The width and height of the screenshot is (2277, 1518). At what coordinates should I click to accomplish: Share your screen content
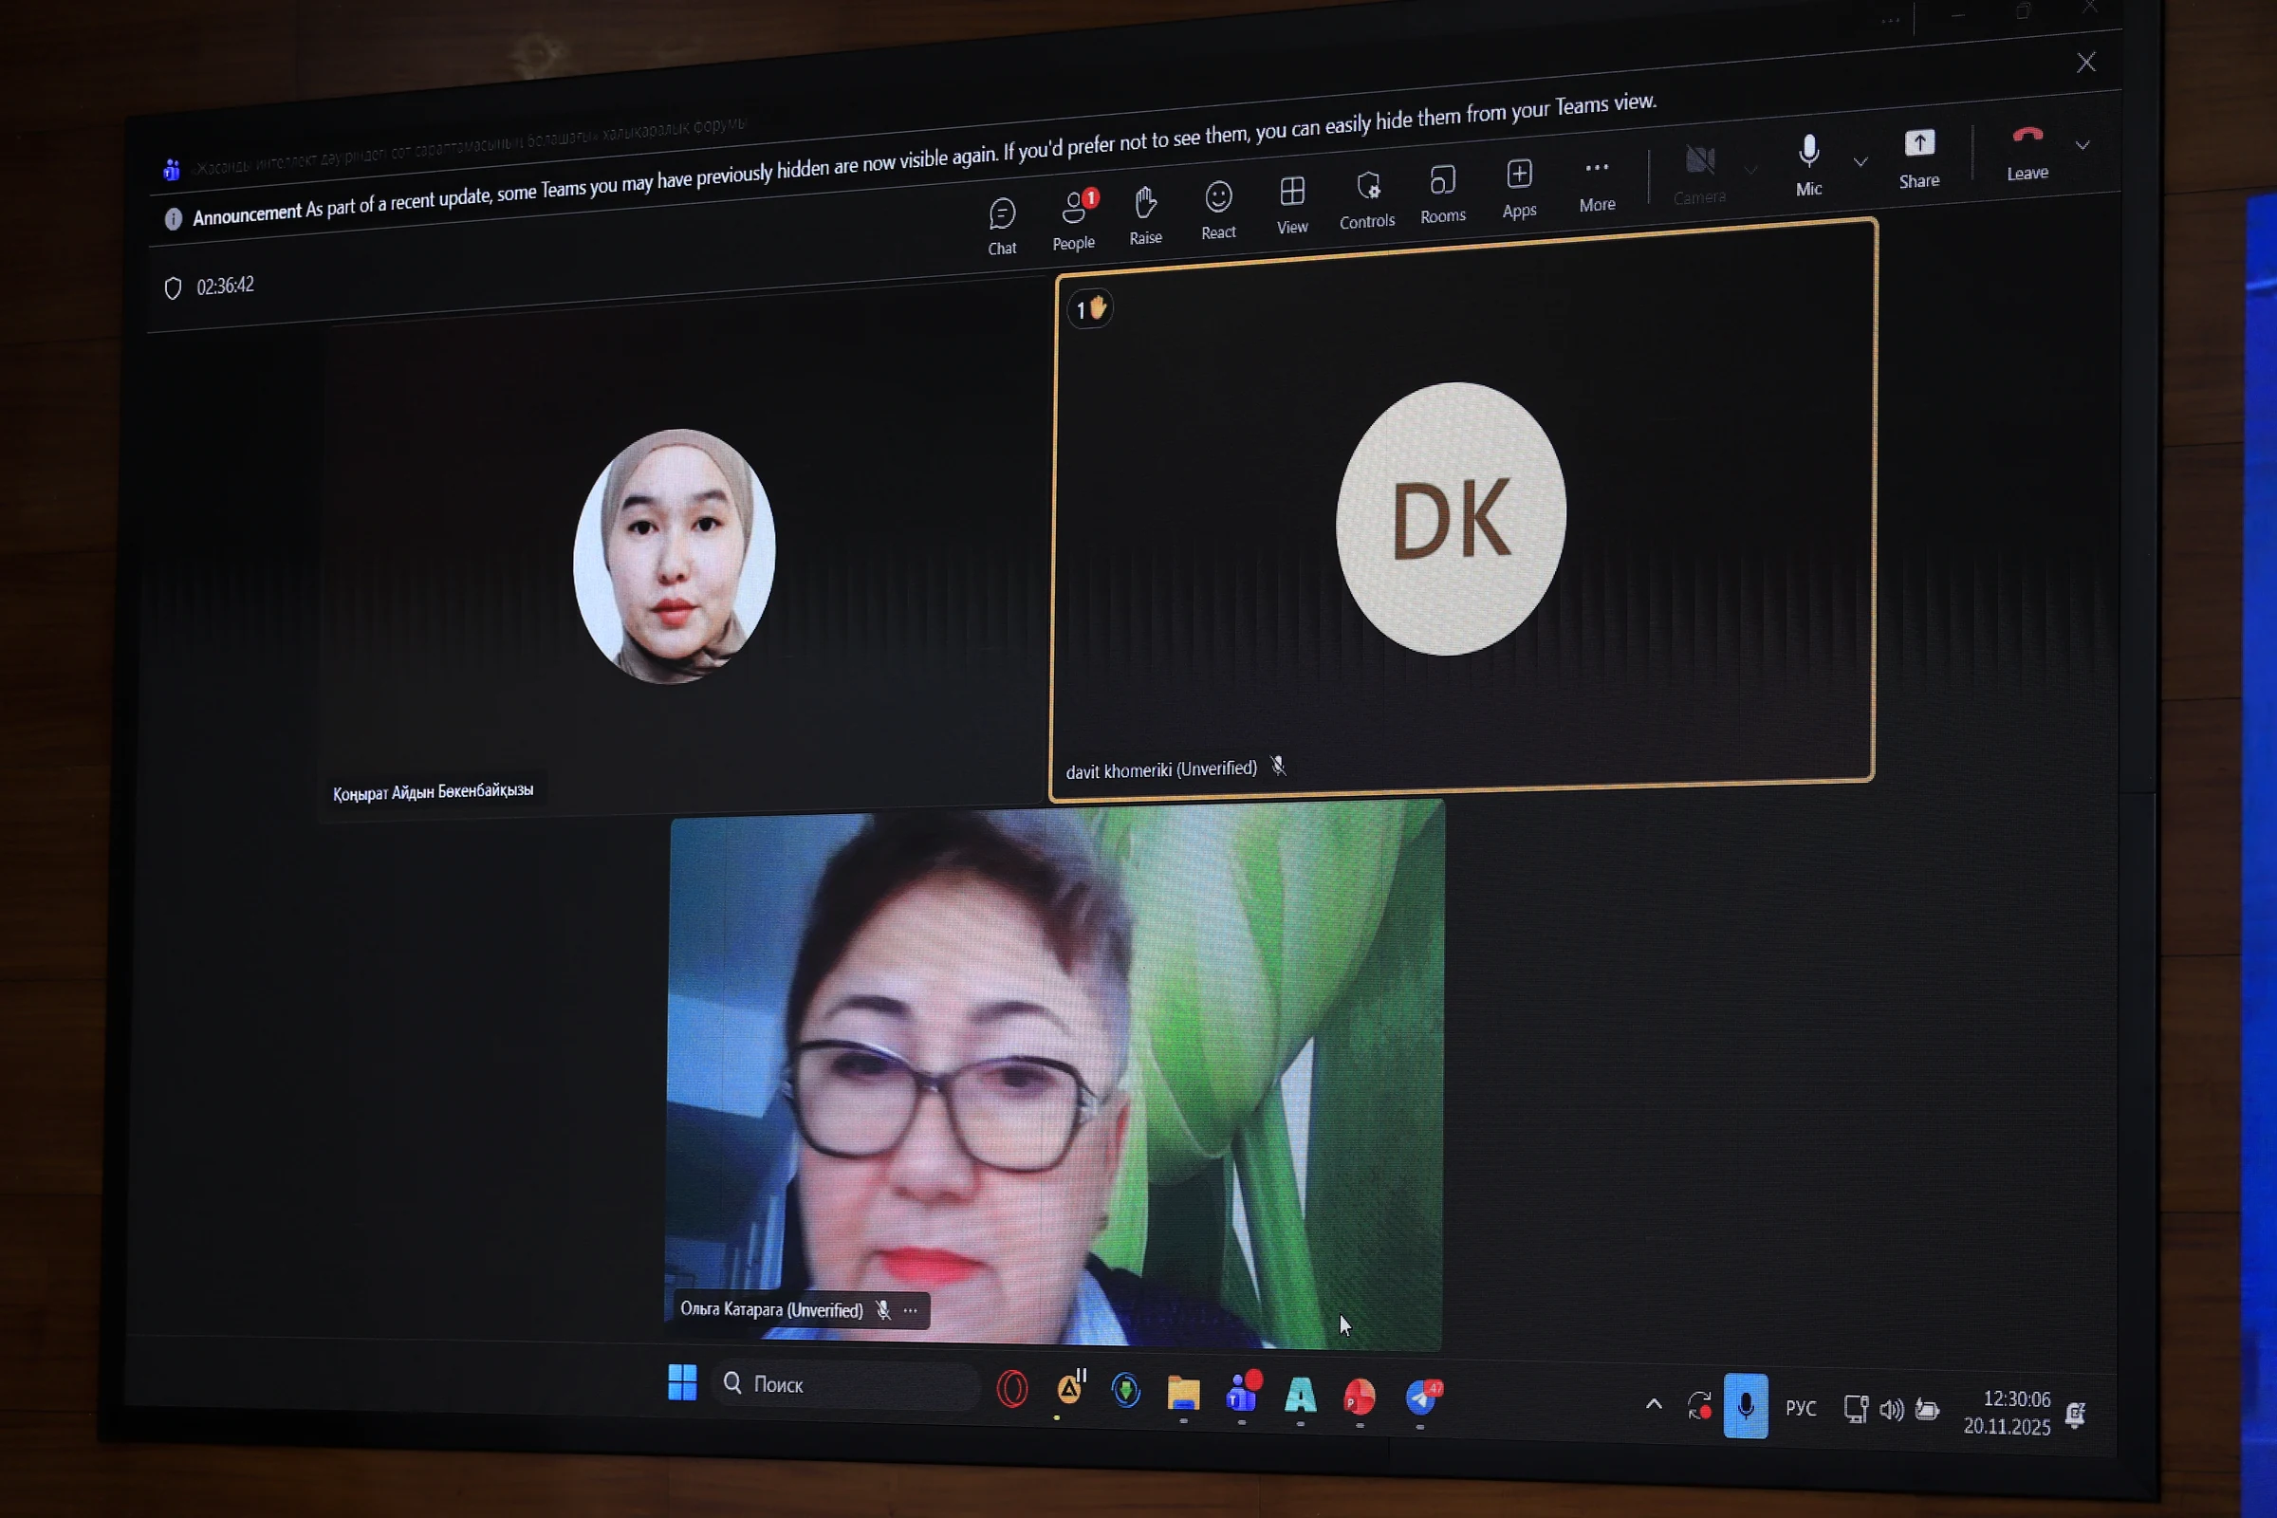pyautogui.click(x=1918, y=158)
